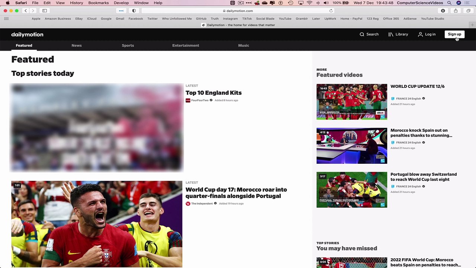The height and width of the screenshot is (268, 476).
Task: Open the Library section
Action: [x=398, y=34]
